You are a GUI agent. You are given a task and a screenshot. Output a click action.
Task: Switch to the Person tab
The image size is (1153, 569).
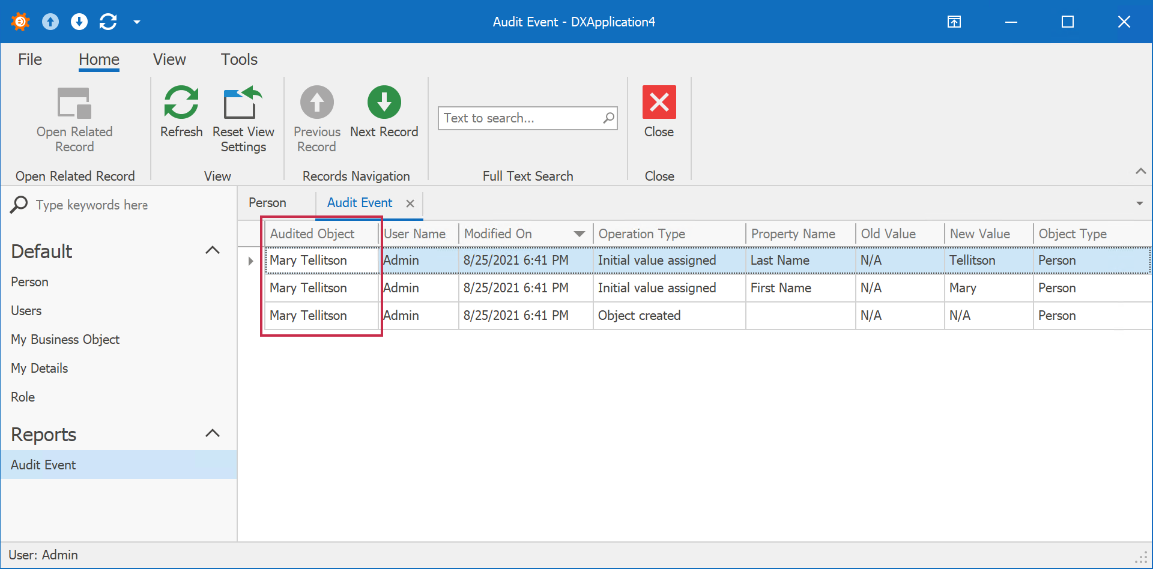tap(268, 203)
